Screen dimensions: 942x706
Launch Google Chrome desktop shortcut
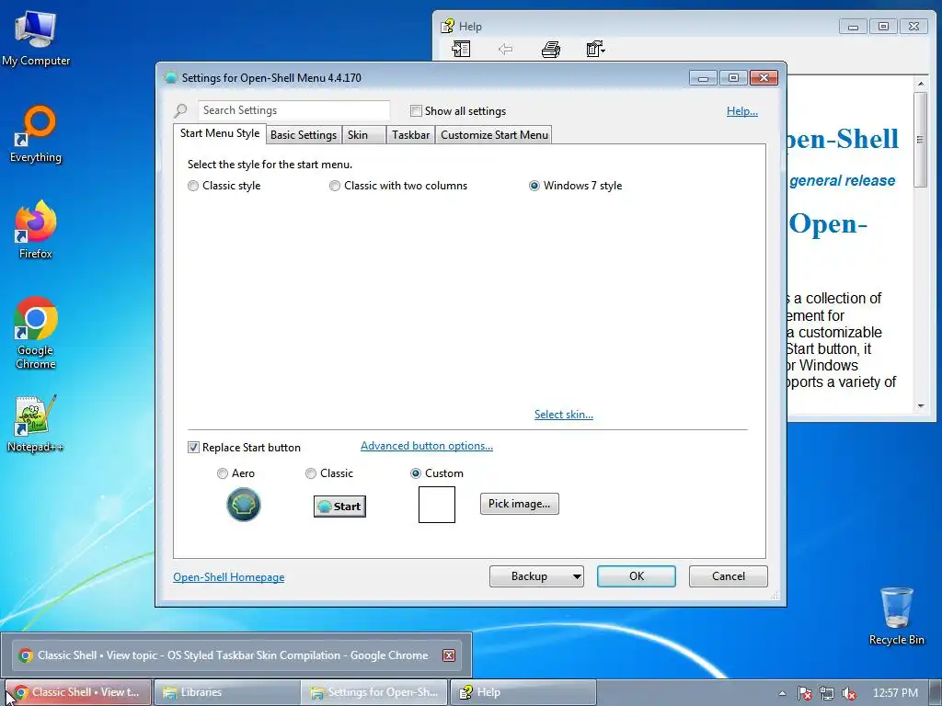[36, 332]
